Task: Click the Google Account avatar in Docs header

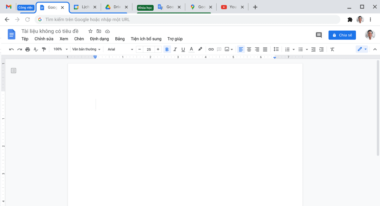Action: click(x=370, y=35)
